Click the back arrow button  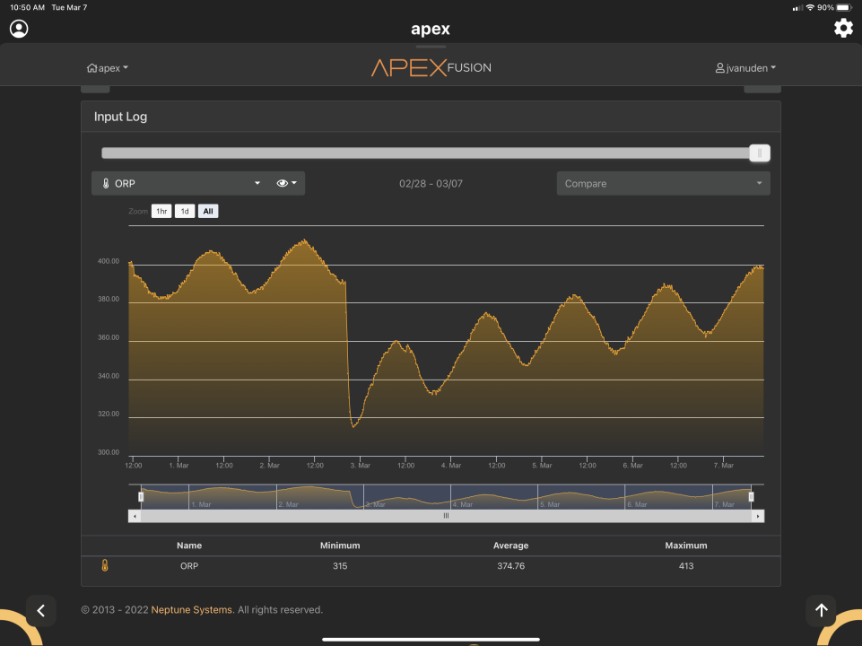pyautogui.click(x=40, y=610)
